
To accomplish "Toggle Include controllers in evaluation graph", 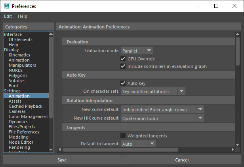I will coord(123,66).
